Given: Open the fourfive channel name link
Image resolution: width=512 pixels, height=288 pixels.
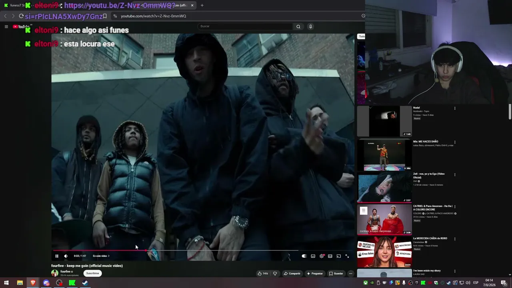Looking at the screenshot, I should coord(65,272).
